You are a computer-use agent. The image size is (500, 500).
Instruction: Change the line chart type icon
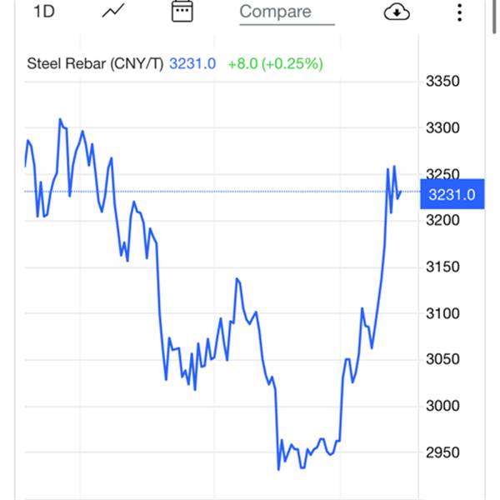pos(112,11)
